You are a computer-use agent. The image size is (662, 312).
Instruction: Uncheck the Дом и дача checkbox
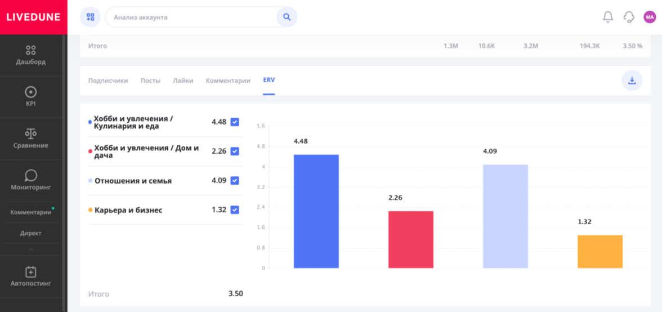[x=235, y=151]
